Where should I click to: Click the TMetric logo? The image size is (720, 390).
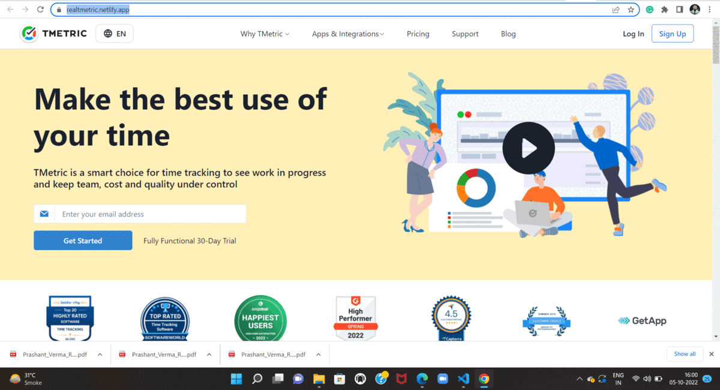coord(53,34)
